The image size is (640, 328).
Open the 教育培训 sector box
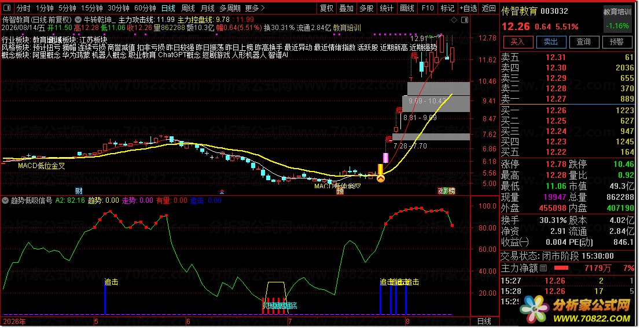(617, 18)
